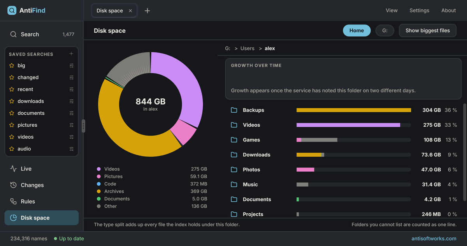Open the Rules view in sidebar
Viewport: 467px width, 246px height.
42,201
